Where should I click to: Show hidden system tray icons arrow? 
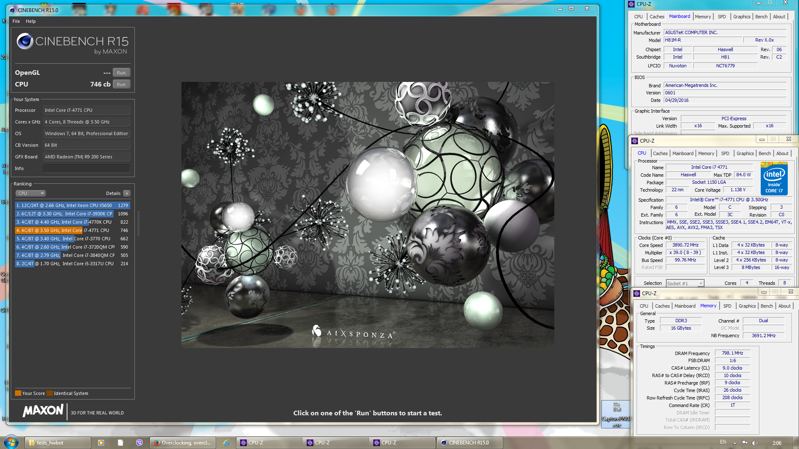(734, 443)
